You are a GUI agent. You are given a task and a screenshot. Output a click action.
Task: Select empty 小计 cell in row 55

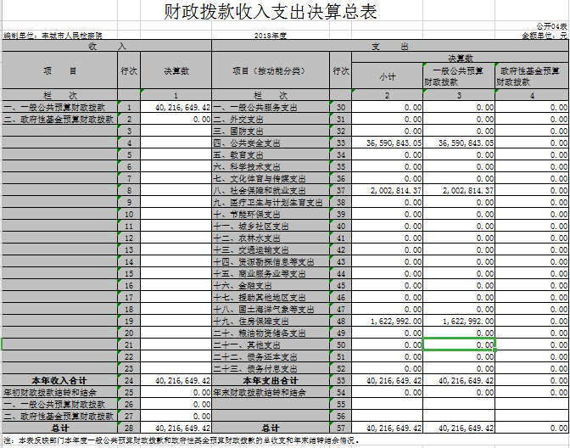tap(387, 405)
